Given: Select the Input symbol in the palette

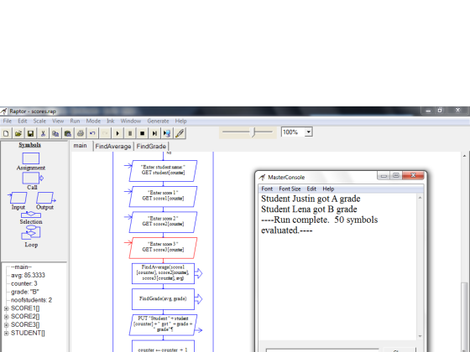Looking at the screenshot, I should pos(18,198).
